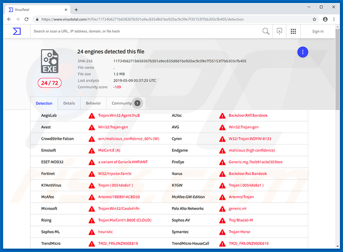Open the apps grid icon
The width and height of the screenshot is (343, 252).
(x=294, y=31)
